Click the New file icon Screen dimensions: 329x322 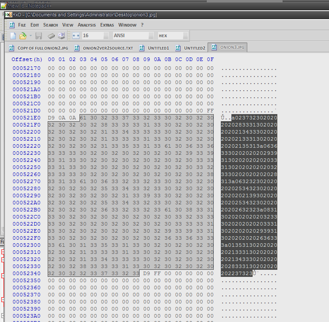point(13,36)
